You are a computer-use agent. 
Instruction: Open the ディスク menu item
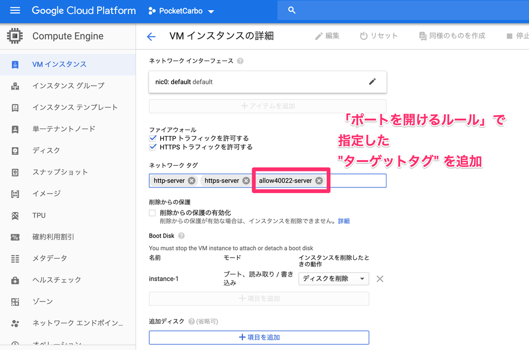tap(68, 151)
